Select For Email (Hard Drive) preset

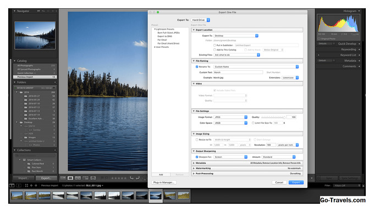pos(168,43)
